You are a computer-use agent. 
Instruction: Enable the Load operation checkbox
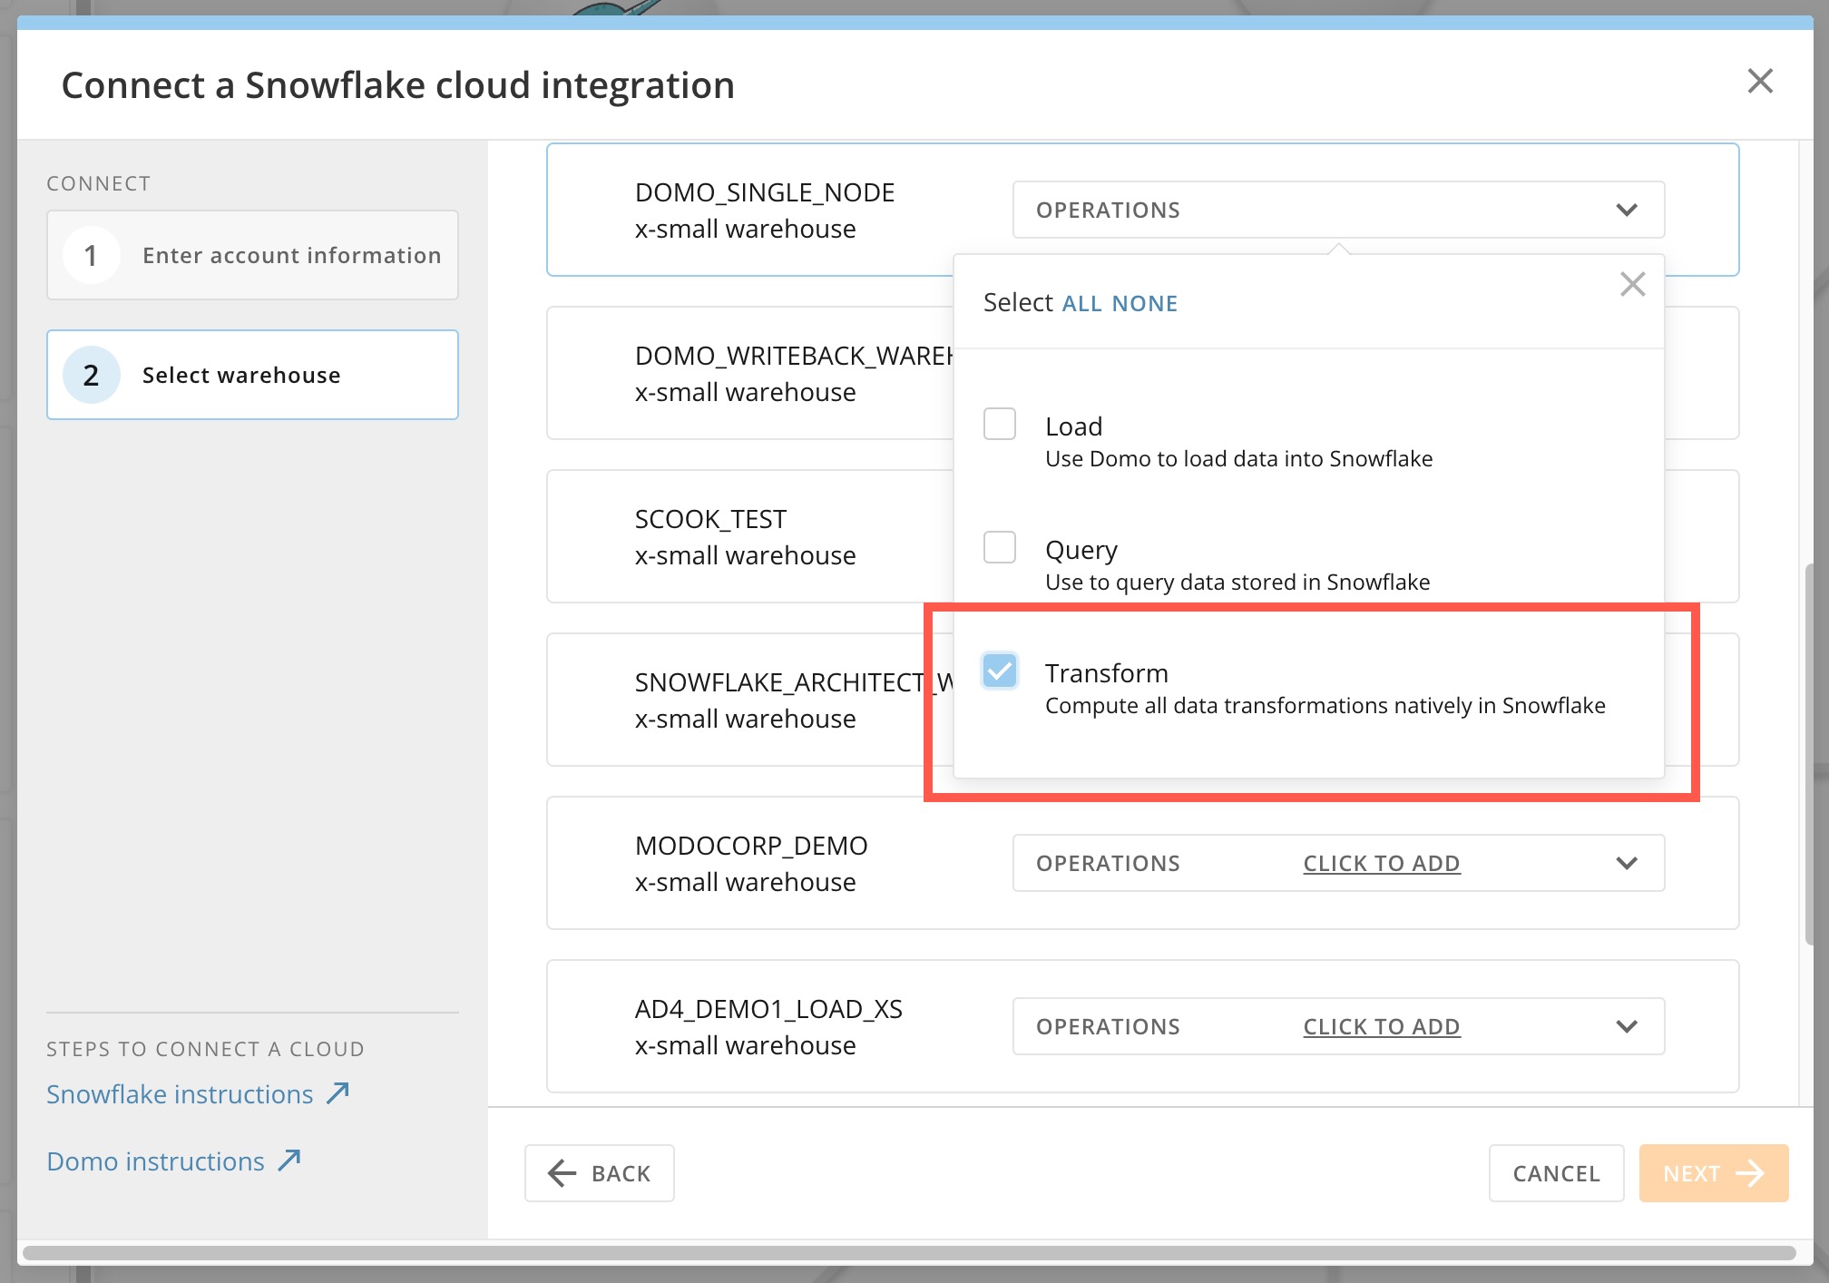pyautogui.click(x=999, y=424)
